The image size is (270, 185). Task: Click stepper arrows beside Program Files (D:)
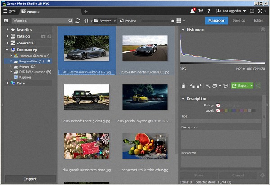point(49,61)
